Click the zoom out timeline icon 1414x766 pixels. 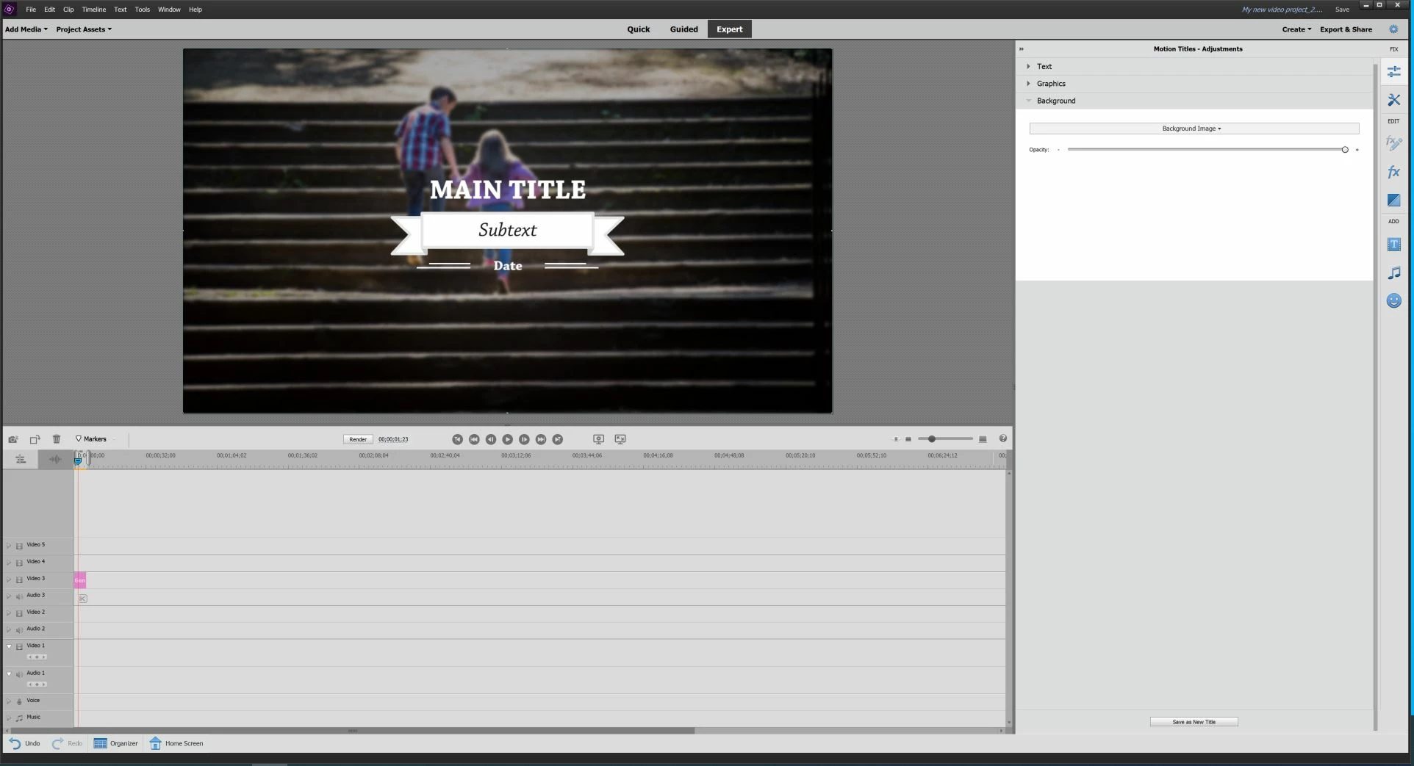(908, 439)
